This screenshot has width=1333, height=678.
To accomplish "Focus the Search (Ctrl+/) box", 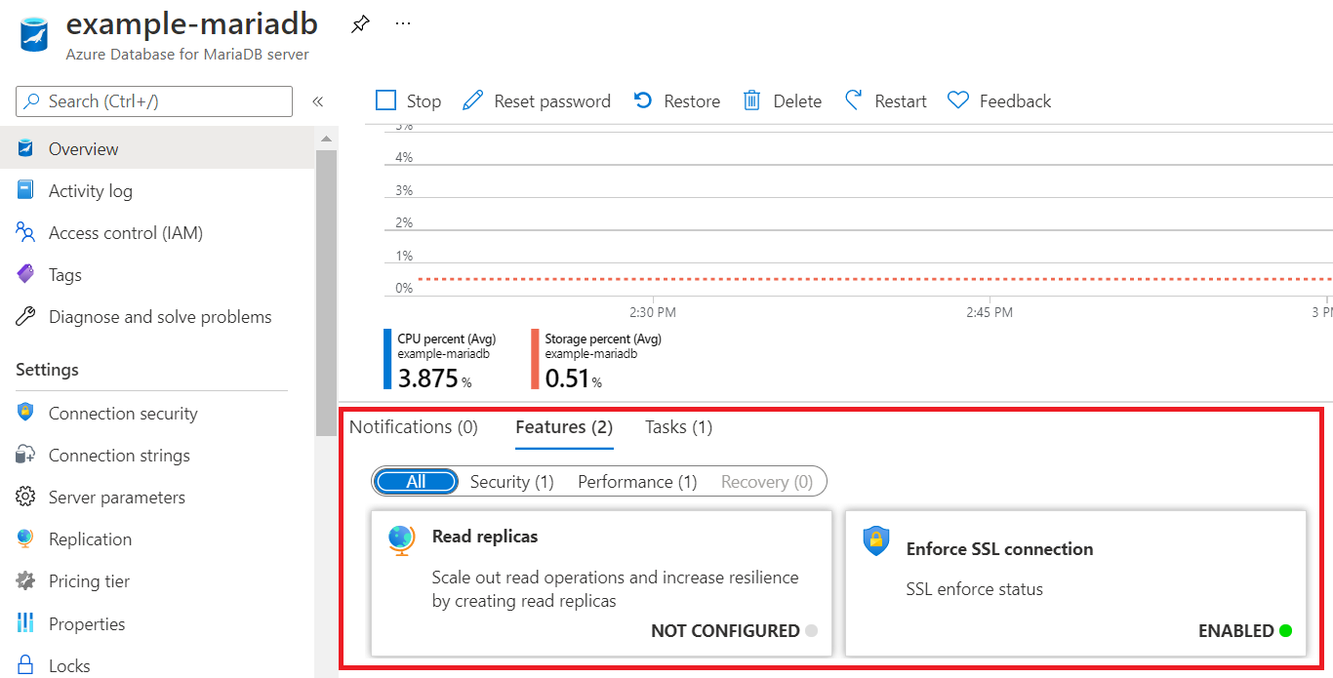I will click(154, 101).
